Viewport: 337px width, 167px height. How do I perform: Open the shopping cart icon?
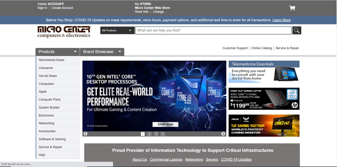(292, 8)
